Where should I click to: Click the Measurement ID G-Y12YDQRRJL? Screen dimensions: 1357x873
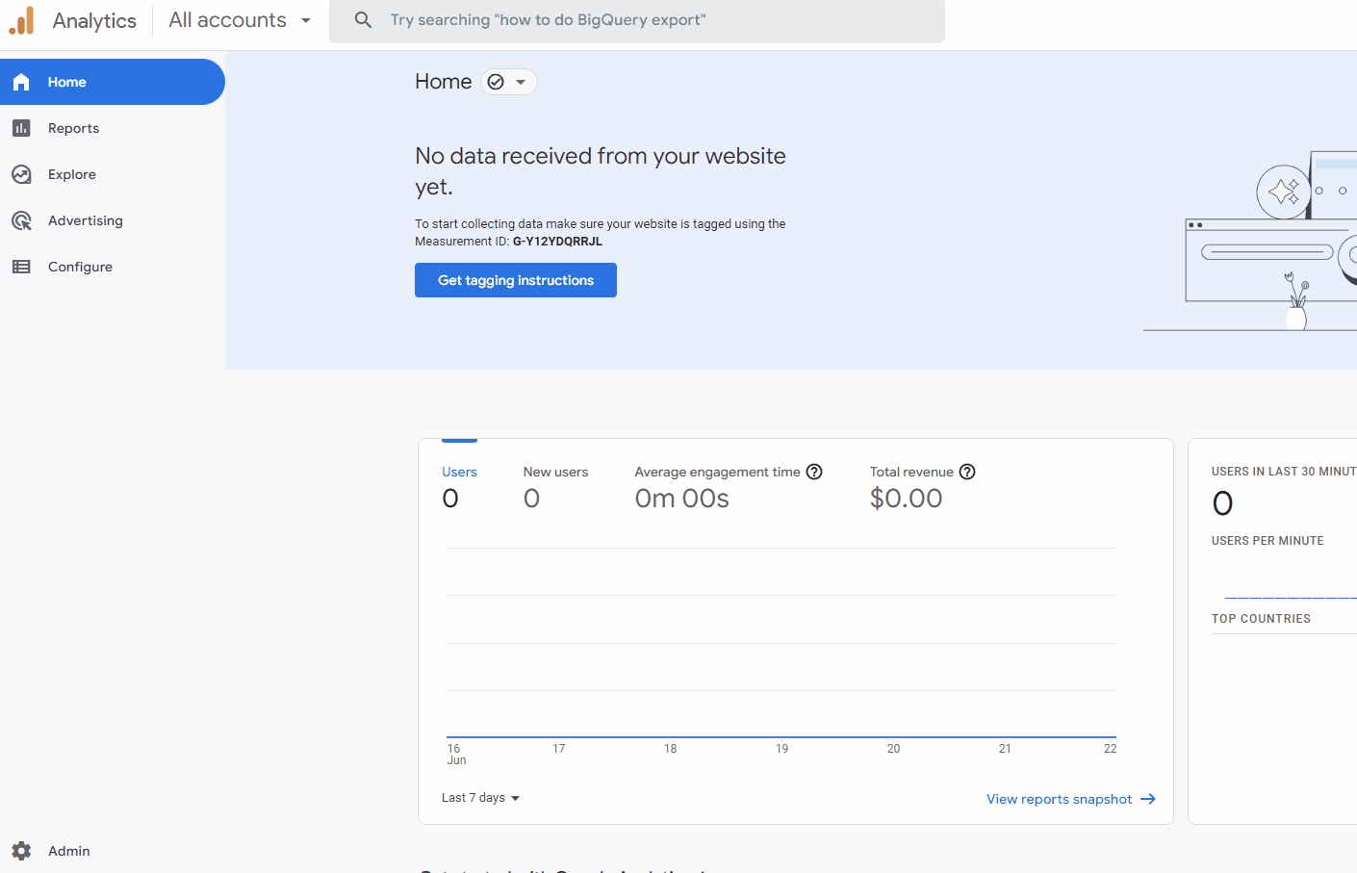tap(557, 242)
